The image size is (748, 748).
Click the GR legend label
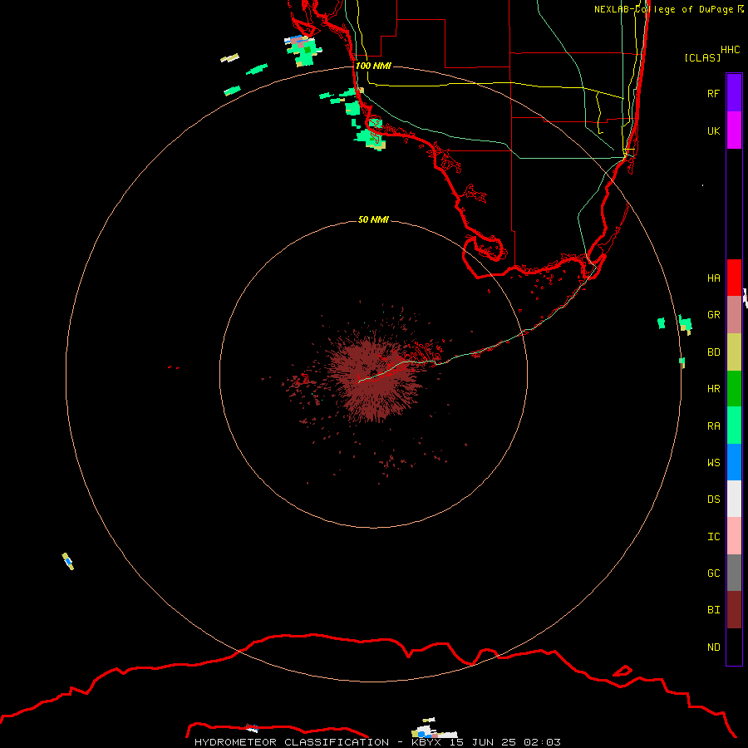point(713,315)
